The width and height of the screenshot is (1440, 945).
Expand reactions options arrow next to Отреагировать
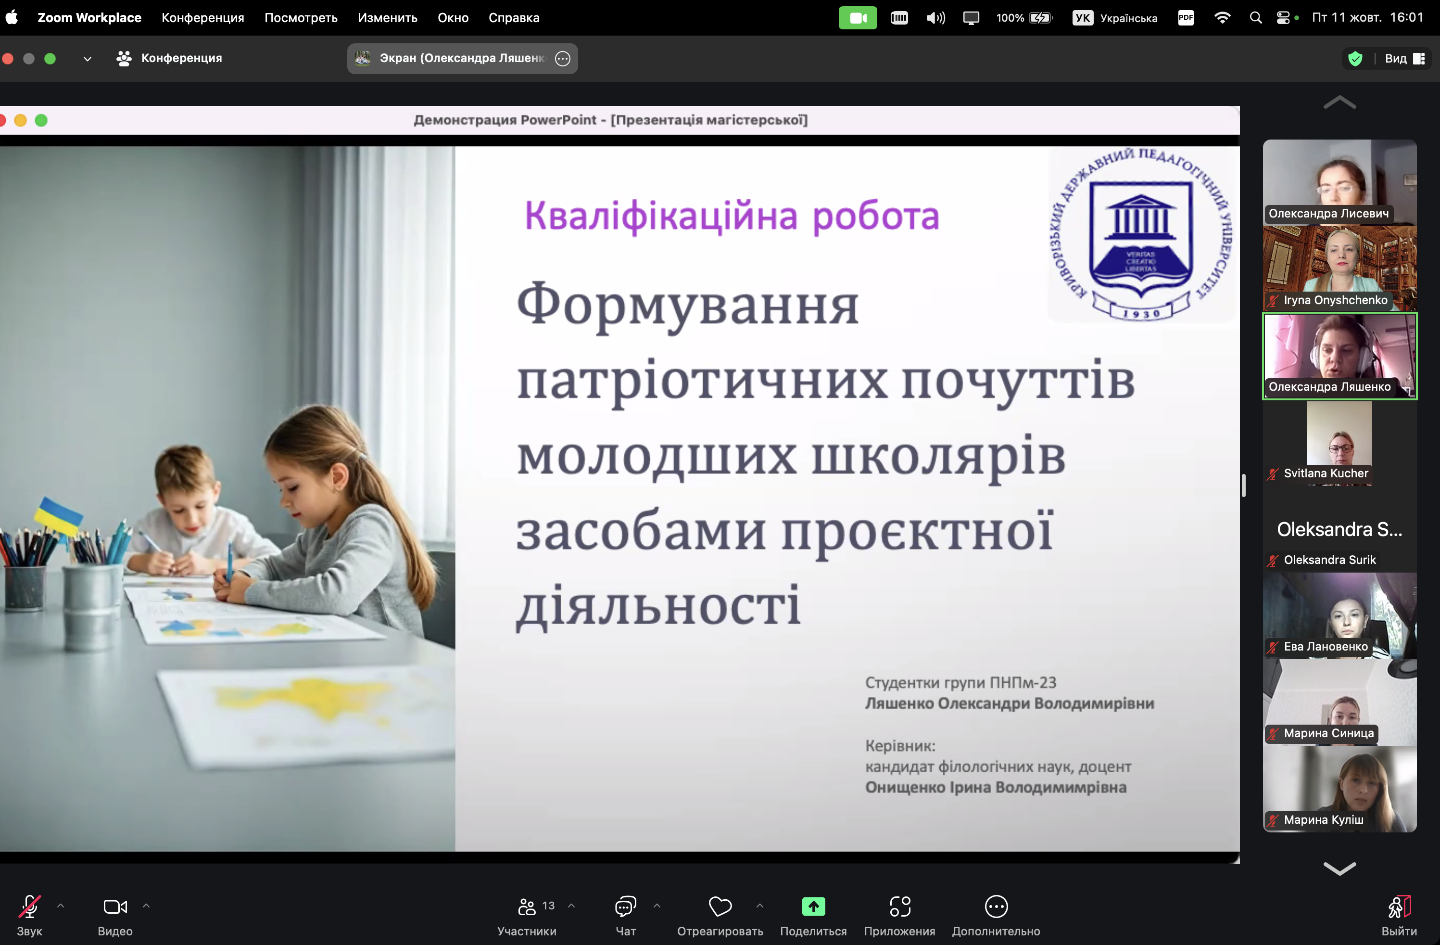[760, 906]
